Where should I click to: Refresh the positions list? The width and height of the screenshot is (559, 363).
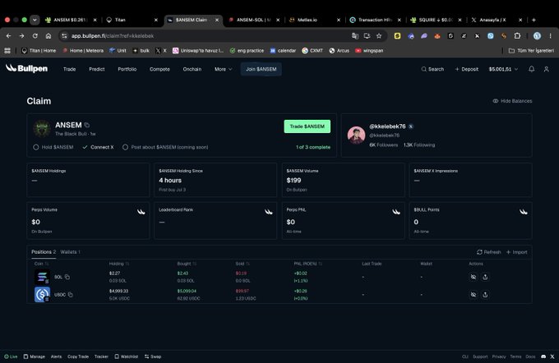[489, 252]
